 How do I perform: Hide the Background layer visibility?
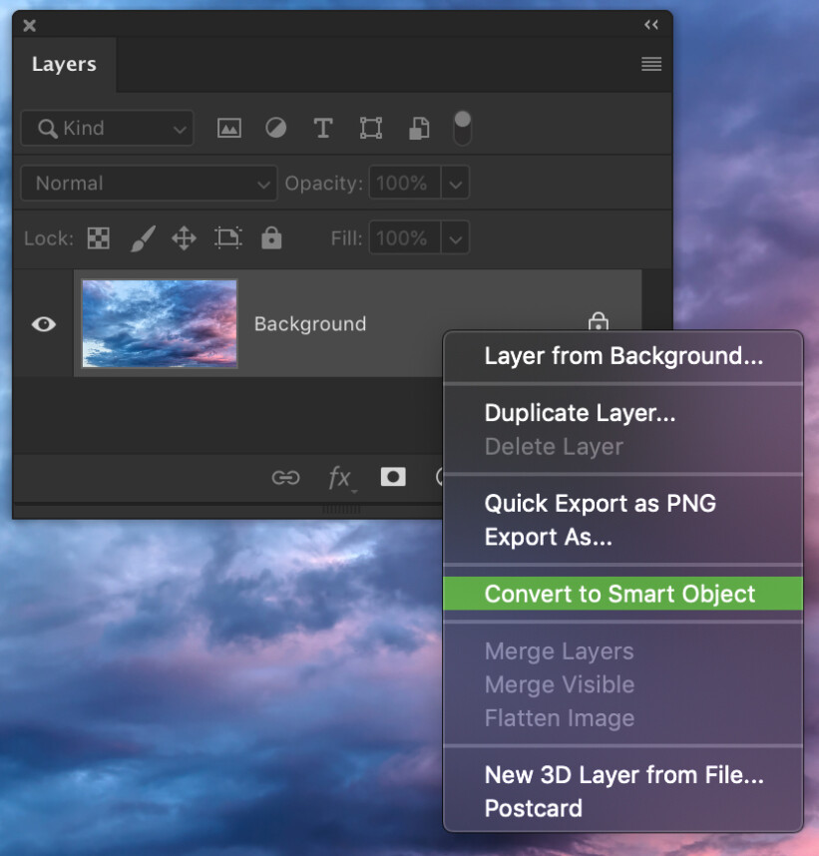pyautogui.click(x=42, y=323)
